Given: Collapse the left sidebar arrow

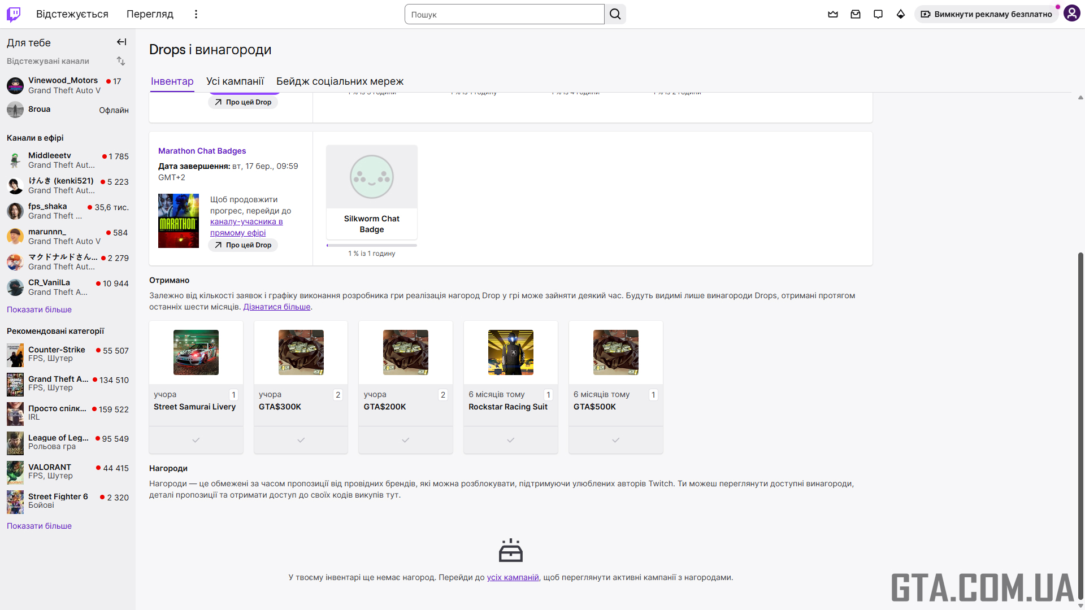Looking at the screenshot, I should tap(121, 42).
